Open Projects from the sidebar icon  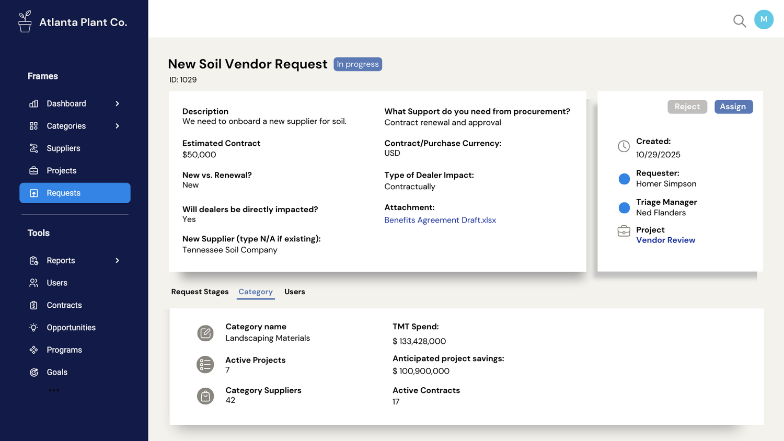click(33, 170)
